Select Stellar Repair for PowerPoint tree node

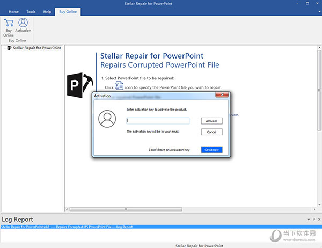coord(37,48)
